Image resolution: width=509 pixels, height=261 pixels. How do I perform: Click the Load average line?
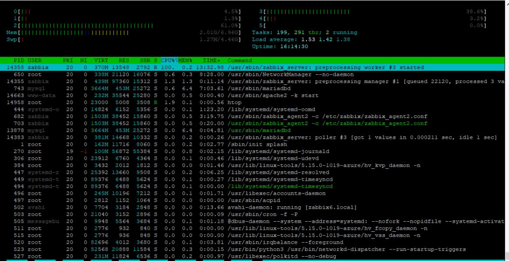tap(301, 40)
